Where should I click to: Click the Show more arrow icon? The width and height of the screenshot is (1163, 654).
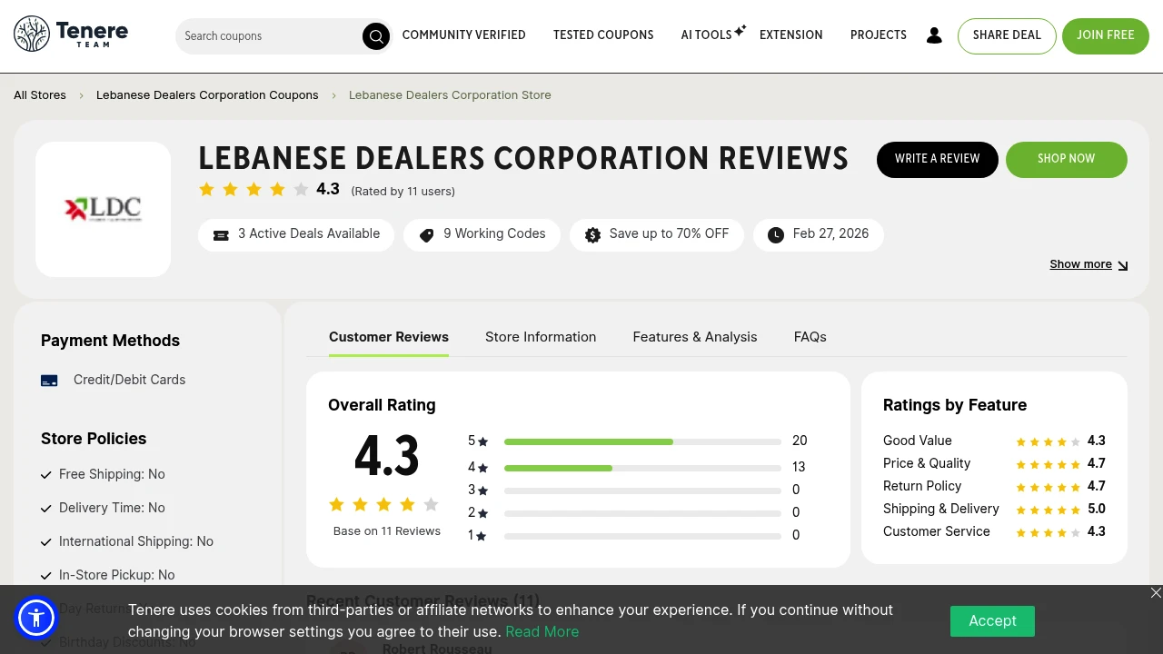tap(1123, 265)
